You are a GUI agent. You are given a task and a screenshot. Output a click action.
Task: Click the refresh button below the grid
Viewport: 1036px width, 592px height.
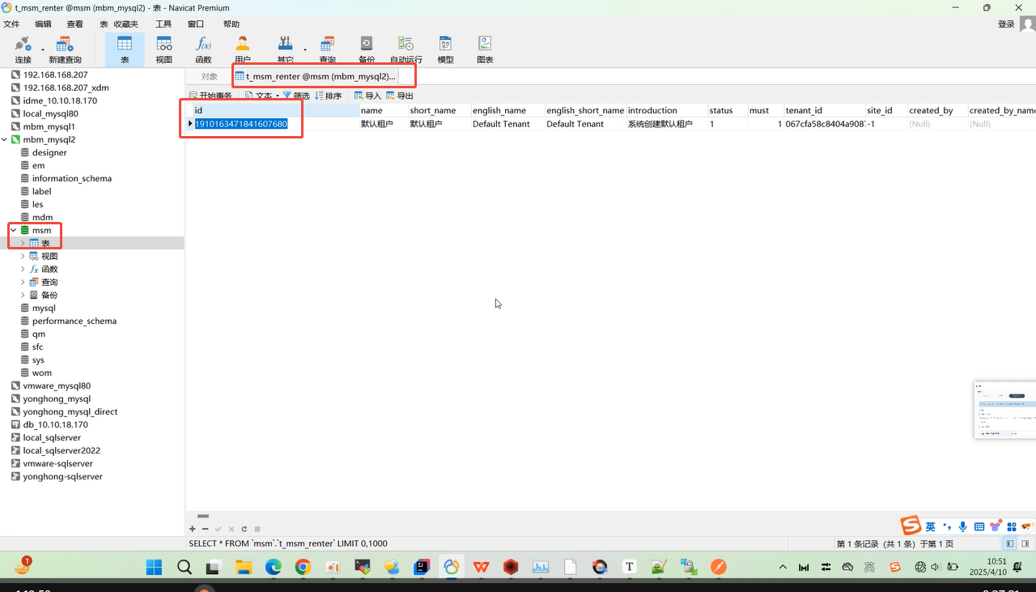click(x=244, y=529)
